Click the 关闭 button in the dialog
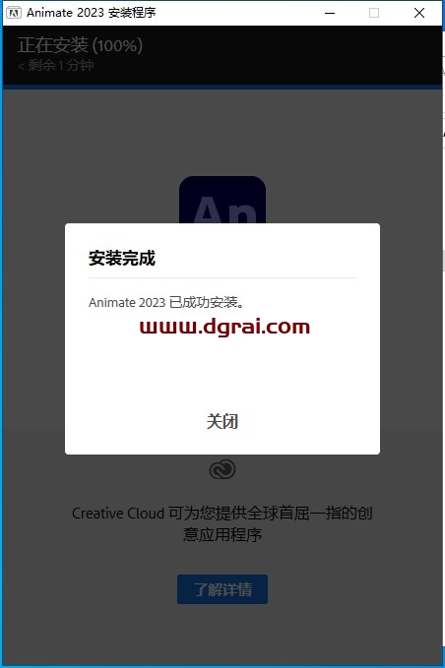This screenshot has height=668, width=445. tap(222, 421)
